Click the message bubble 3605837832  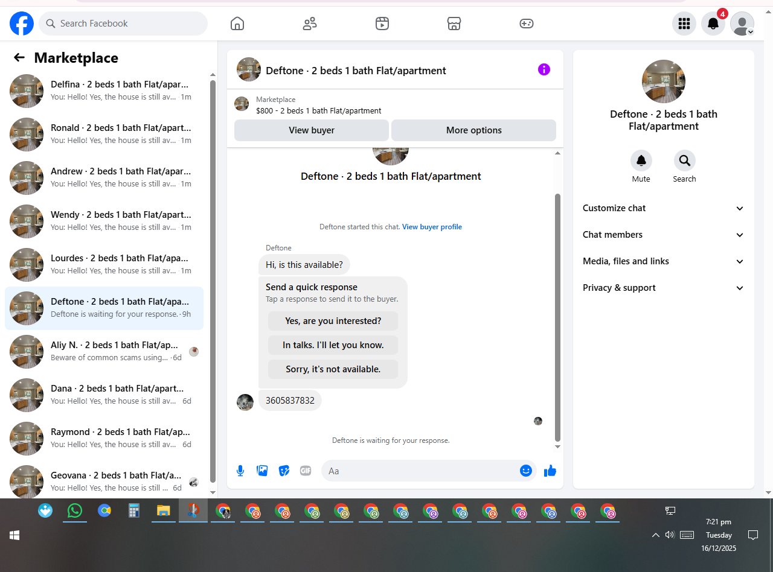[x=290, y=401]
